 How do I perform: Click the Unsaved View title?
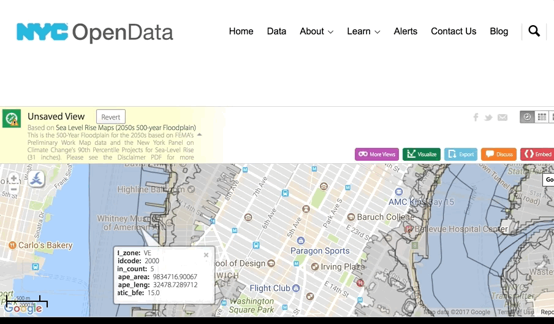click(x=56, y=117)
